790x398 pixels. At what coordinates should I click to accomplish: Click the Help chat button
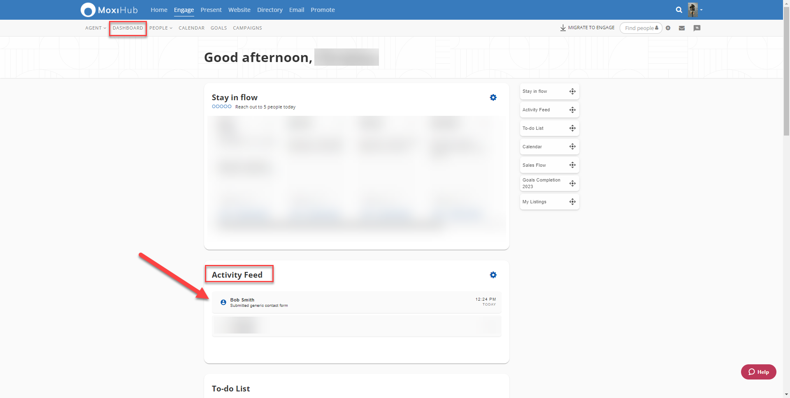tap(758, 372)
